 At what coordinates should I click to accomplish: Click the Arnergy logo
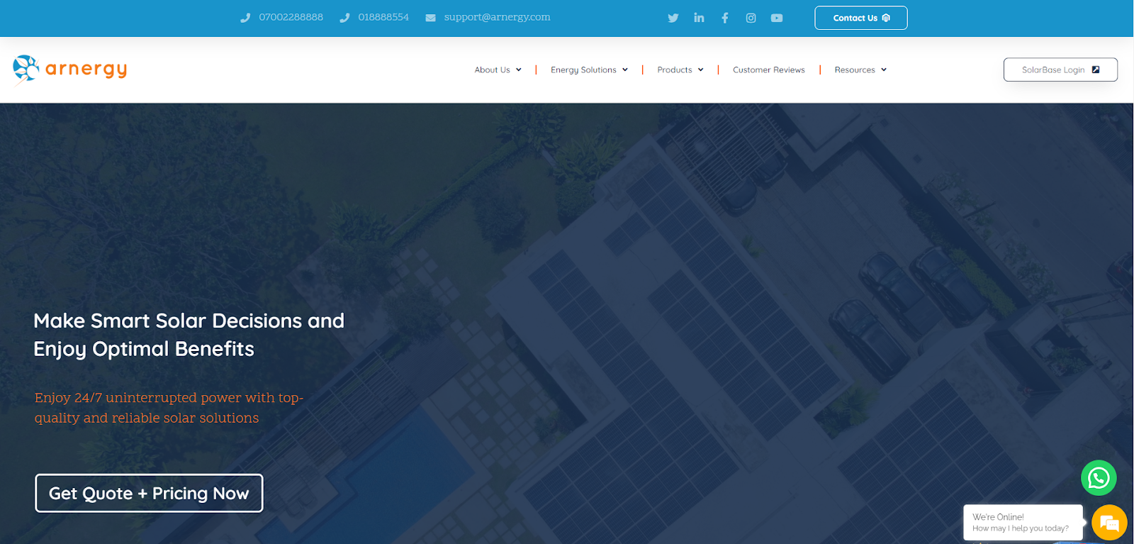(x=69, y=70)
